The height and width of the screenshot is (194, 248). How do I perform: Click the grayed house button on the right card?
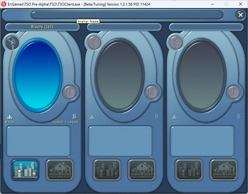[224, 170]
